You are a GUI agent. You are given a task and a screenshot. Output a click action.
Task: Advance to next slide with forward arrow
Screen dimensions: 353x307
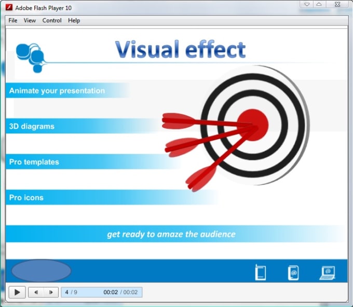coord(51,292)
